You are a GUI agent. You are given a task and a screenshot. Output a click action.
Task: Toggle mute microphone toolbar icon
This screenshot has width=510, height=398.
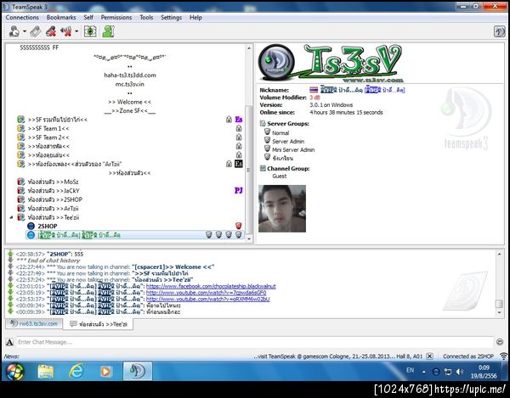pos(51,31)
